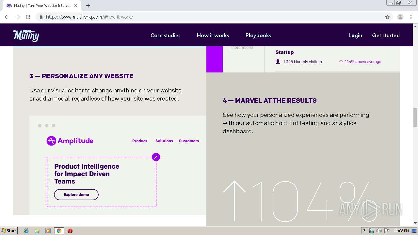Click the volume speaker tray icon
Viewport: 418px width, 235px height.
(379, 231)
